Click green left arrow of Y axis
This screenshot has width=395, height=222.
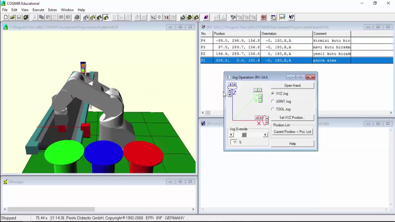(256, 90)
